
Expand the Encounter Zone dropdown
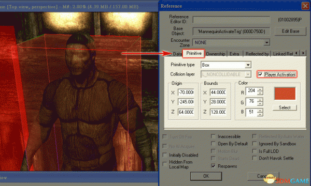point(267,42)
